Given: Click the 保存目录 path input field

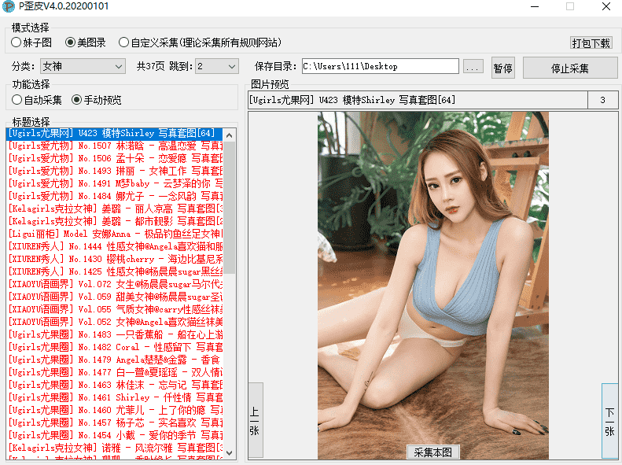Looking at the screenshot, I should pyautogui.click(x=381, y=66).
